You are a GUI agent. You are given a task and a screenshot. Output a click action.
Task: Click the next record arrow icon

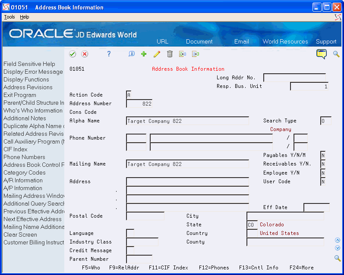[x=196, y=54]
